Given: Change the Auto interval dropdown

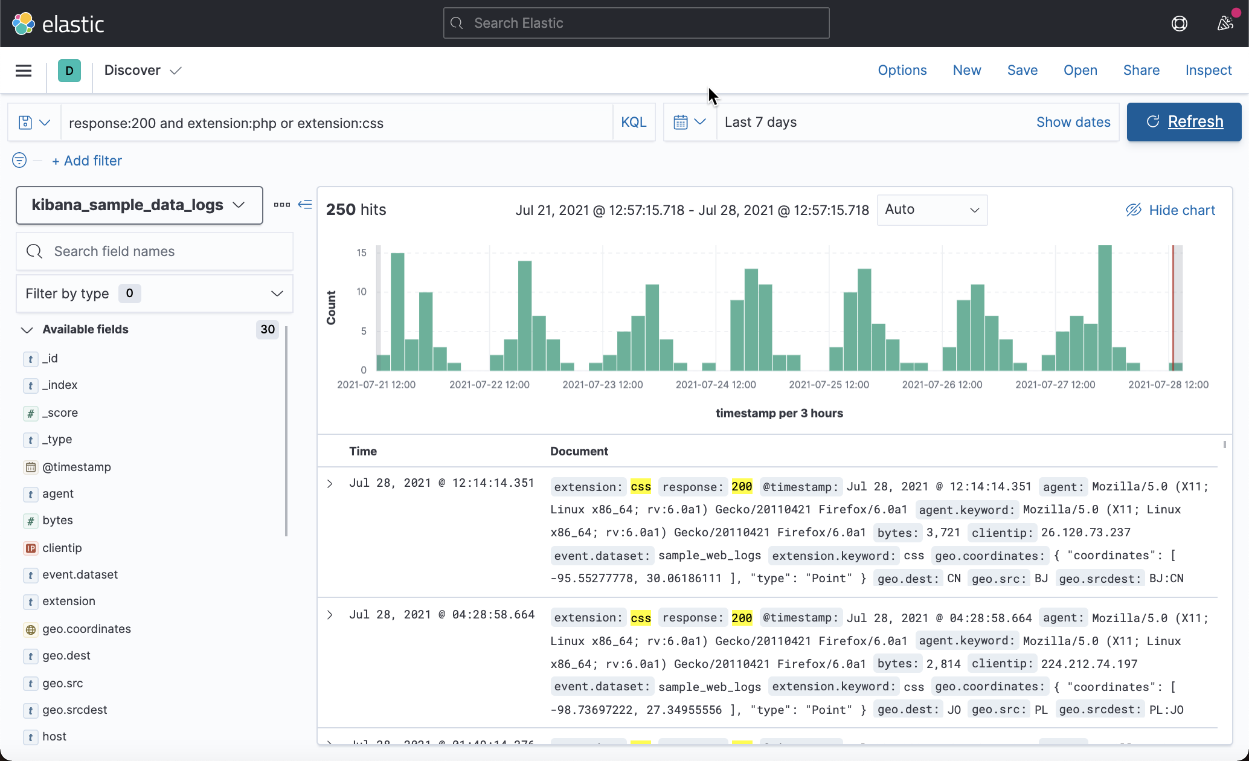Looking at the screenshot, I should (932, 210).
